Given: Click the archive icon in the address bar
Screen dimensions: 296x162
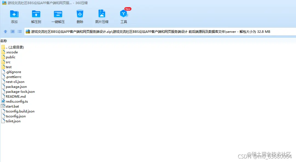Looking at the screenshot, I should pyautogui.click(x=28, y=31).
